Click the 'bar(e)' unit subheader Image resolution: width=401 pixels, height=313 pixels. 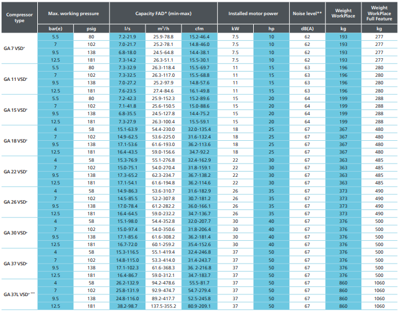click(x=55, y=29)
